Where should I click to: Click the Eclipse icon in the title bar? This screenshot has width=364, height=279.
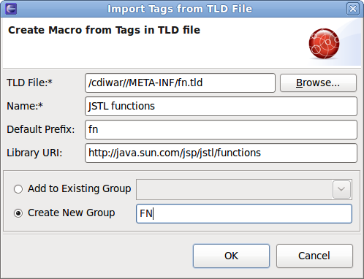(x=11, y=9)
